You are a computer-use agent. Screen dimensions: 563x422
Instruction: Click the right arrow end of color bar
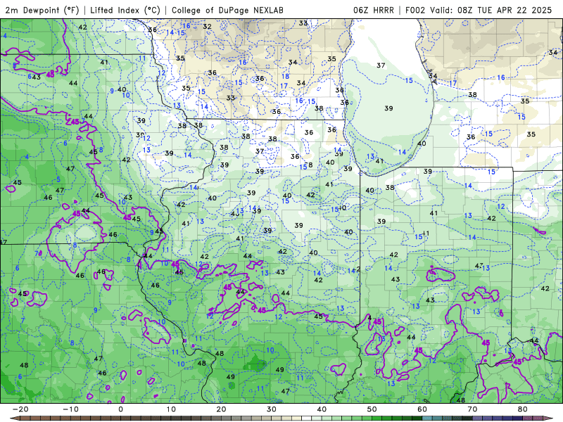[x=550, y=418]
